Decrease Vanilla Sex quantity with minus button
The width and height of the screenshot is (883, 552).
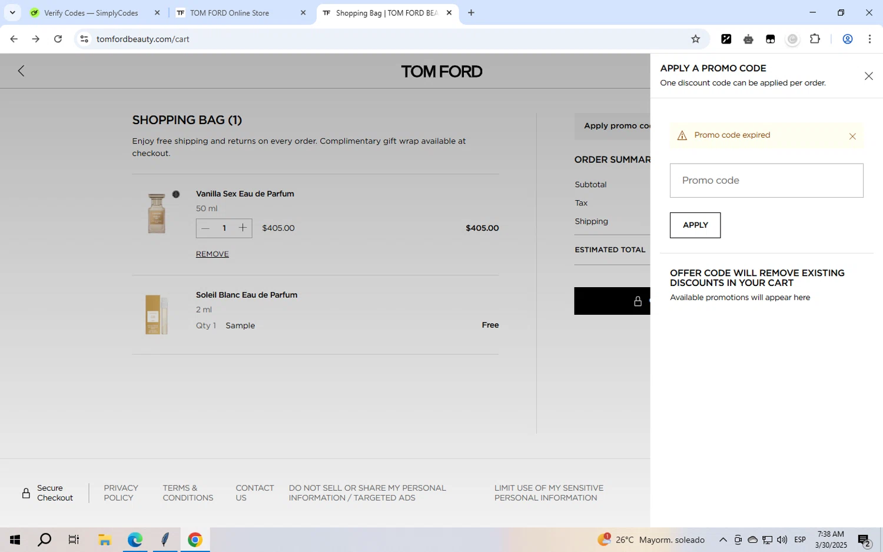point(205,228)
